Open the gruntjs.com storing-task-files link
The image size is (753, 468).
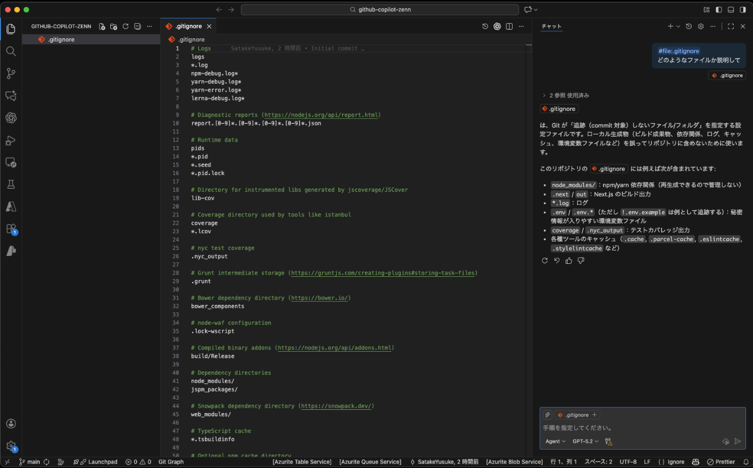click(383, 273)
